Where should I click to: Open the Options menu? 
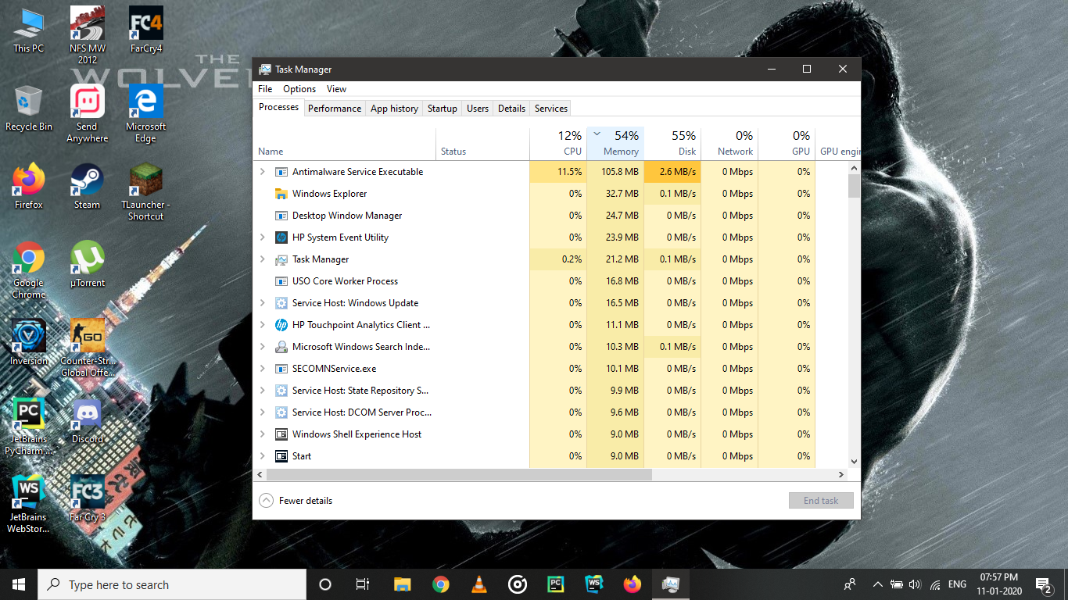[299, 89]
